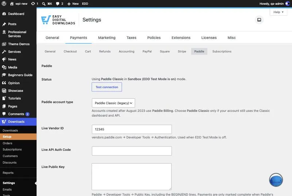Open the Media library
This screenshot has height=196, width=292.
12,67
